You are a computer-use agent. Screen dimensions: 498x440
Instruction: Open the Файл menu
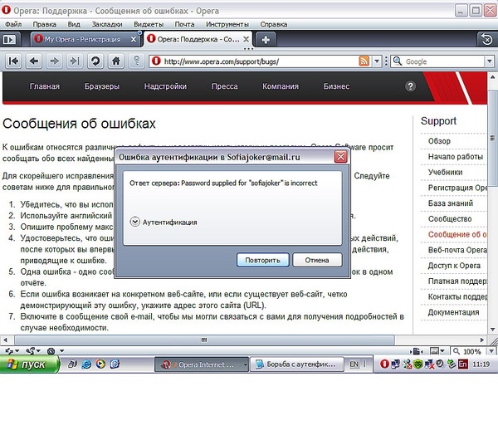[x=13, y=24]
